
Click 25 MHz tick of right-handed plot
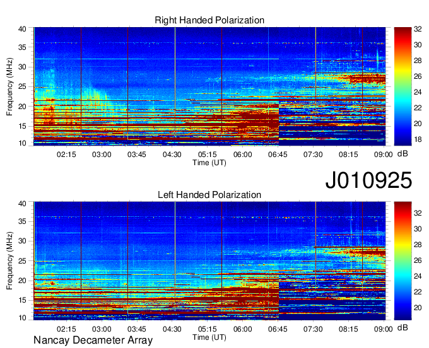(23, 86)
